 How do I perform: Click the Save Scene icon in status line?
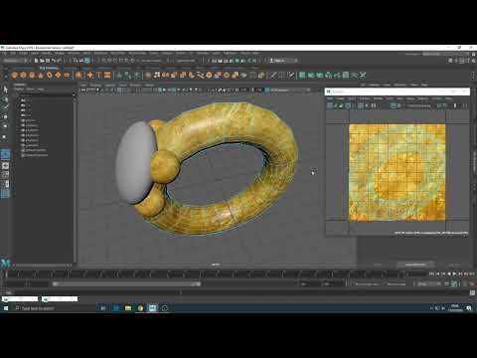click(48, 61)
